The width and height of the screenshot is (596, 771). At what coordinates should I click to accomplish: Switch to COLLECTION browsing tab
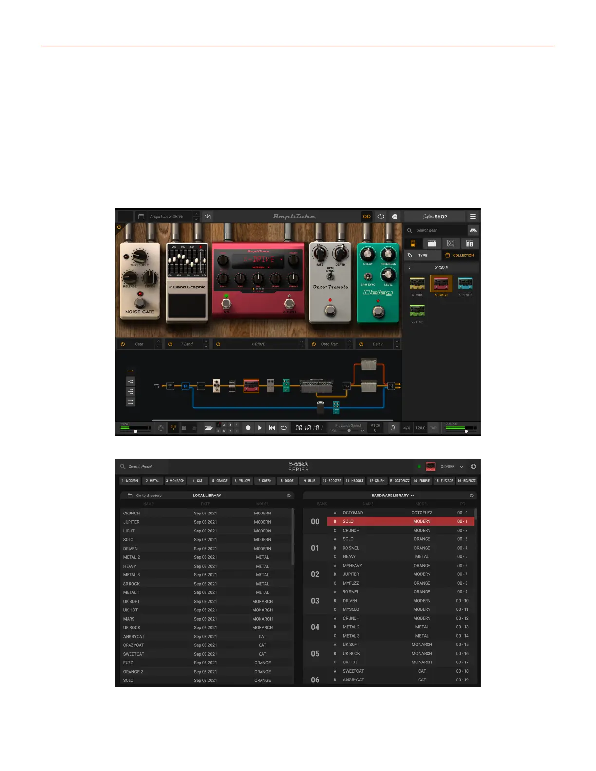point(460,255)
